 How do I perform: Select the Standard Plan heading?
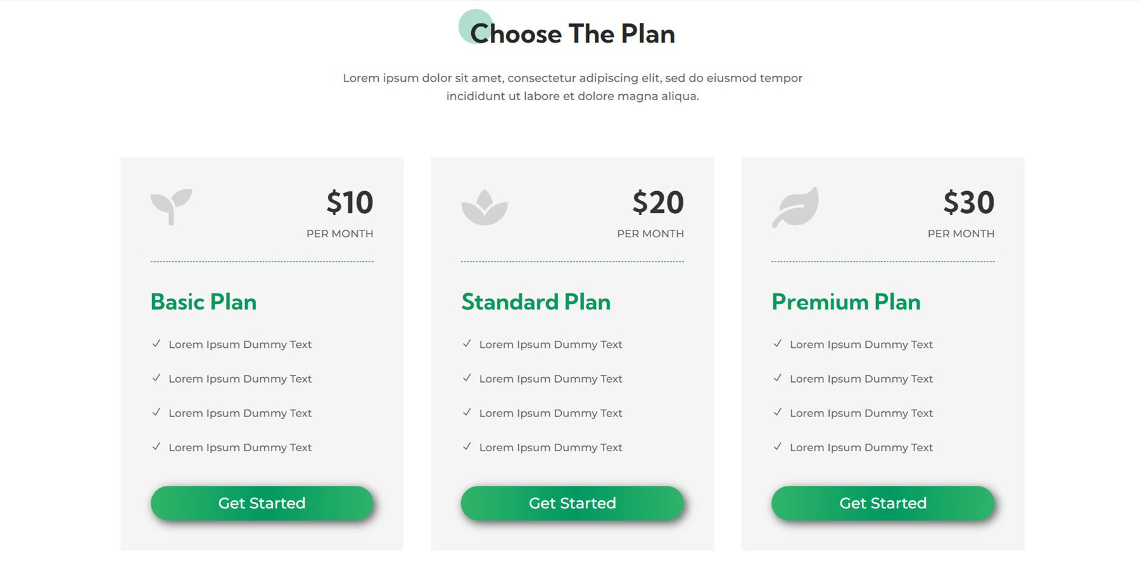tap(535, 302)
